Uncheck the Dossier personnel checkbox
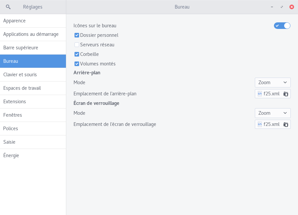Screen dimensions: 298x215 coord(77,35)
